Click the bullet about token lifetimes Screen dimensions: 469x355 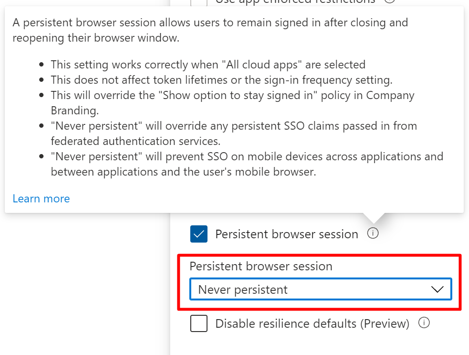[x=221, y=80]
